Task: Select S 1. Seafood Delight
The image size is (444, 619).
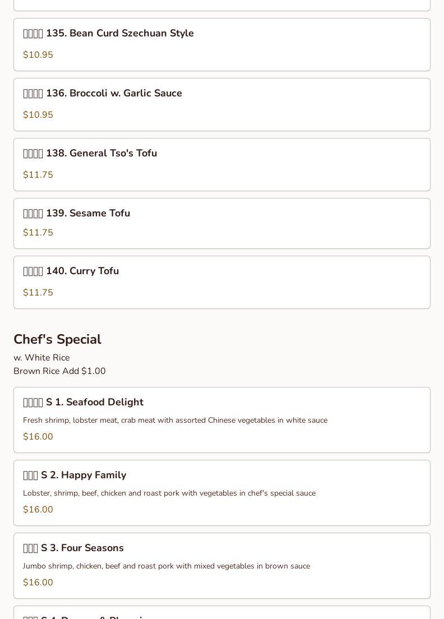Action: (x=222, y=420)
